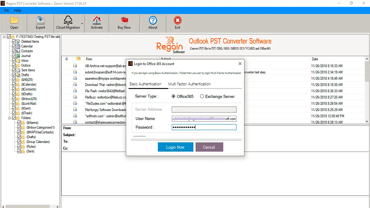Click the Contacts folder icon in tree
370x208 pixels.
pyautogui.click(x=18, y=51)
